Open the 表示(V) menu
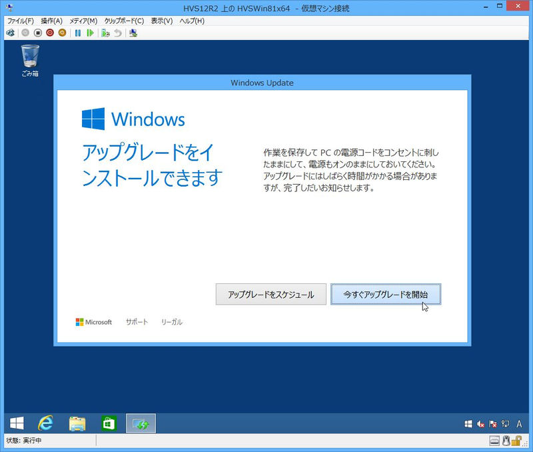The width and height of the screenshot is (533, 452). click(162, 21)
